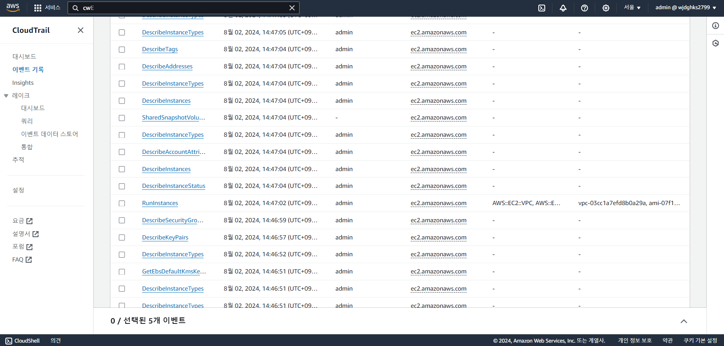This screenshot has width=724, height=346.
Task: Clear the search box with the X icon
Action: click(292, 8)
